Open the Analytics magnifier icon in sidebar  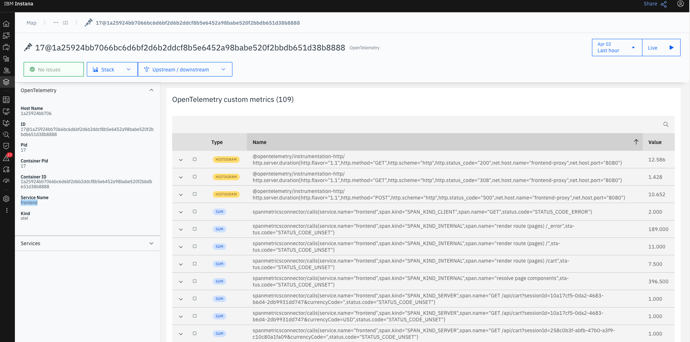(x=6, y=135)
